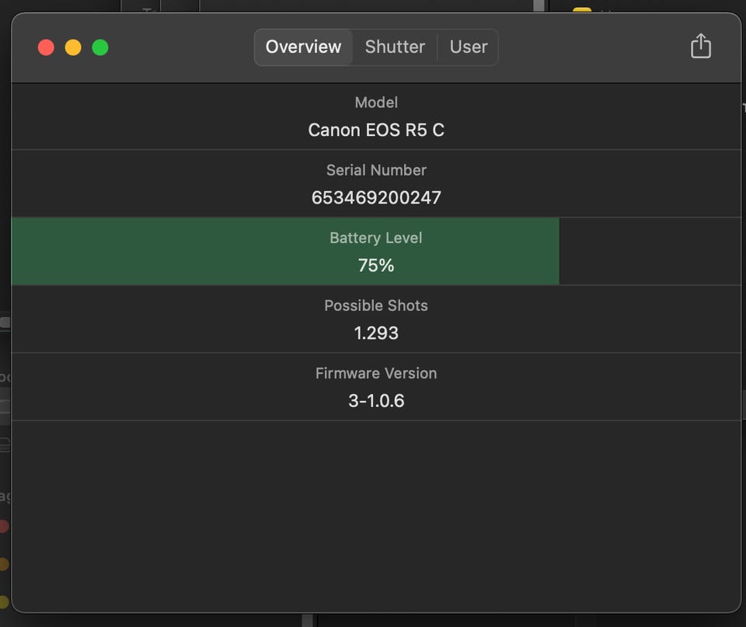Click the share icon in the title bar
Viewport: 746px width, 627px height.
[x=700, y=47]
